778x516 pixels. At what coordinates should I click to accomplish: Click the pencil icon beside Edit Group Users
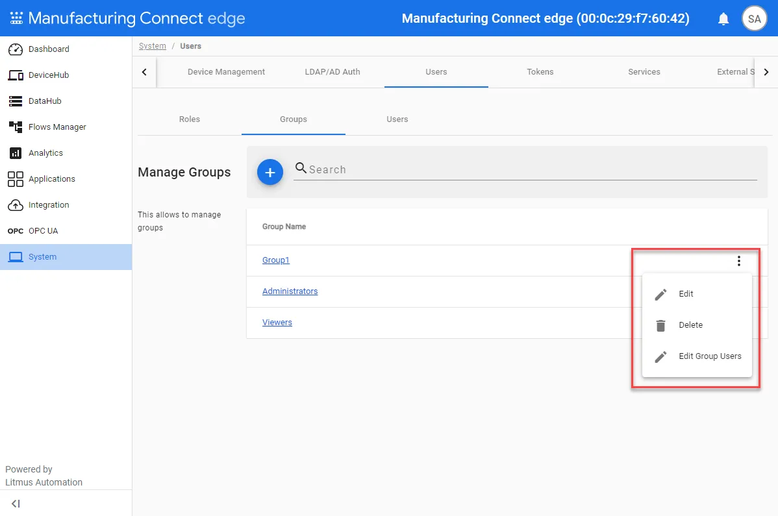pyautogui.click(x=660, y=357)
